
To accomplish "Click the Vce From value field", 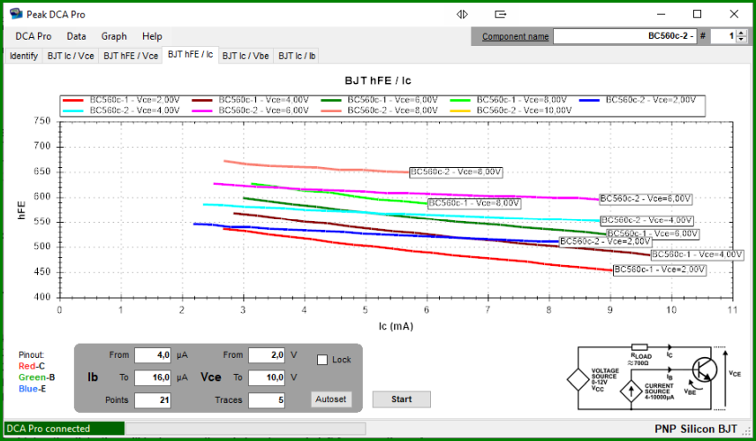I will 266,355.
